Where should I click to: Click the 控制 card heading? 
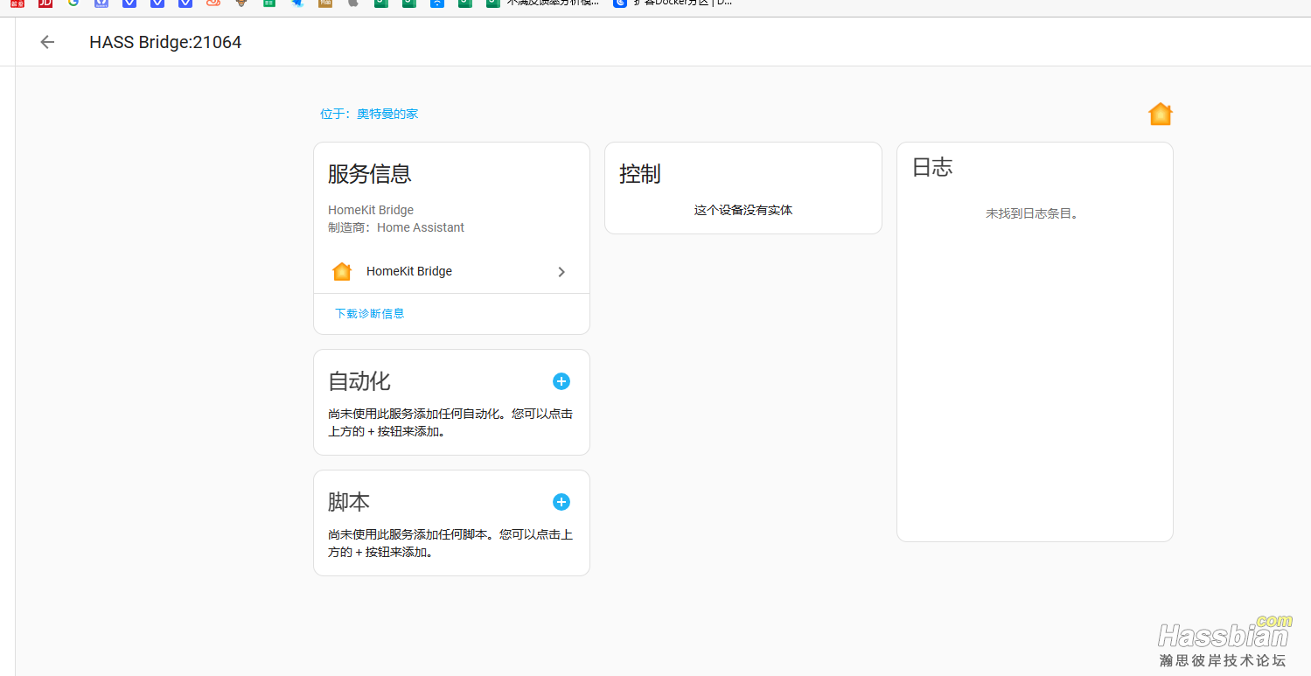coord(640,174)
